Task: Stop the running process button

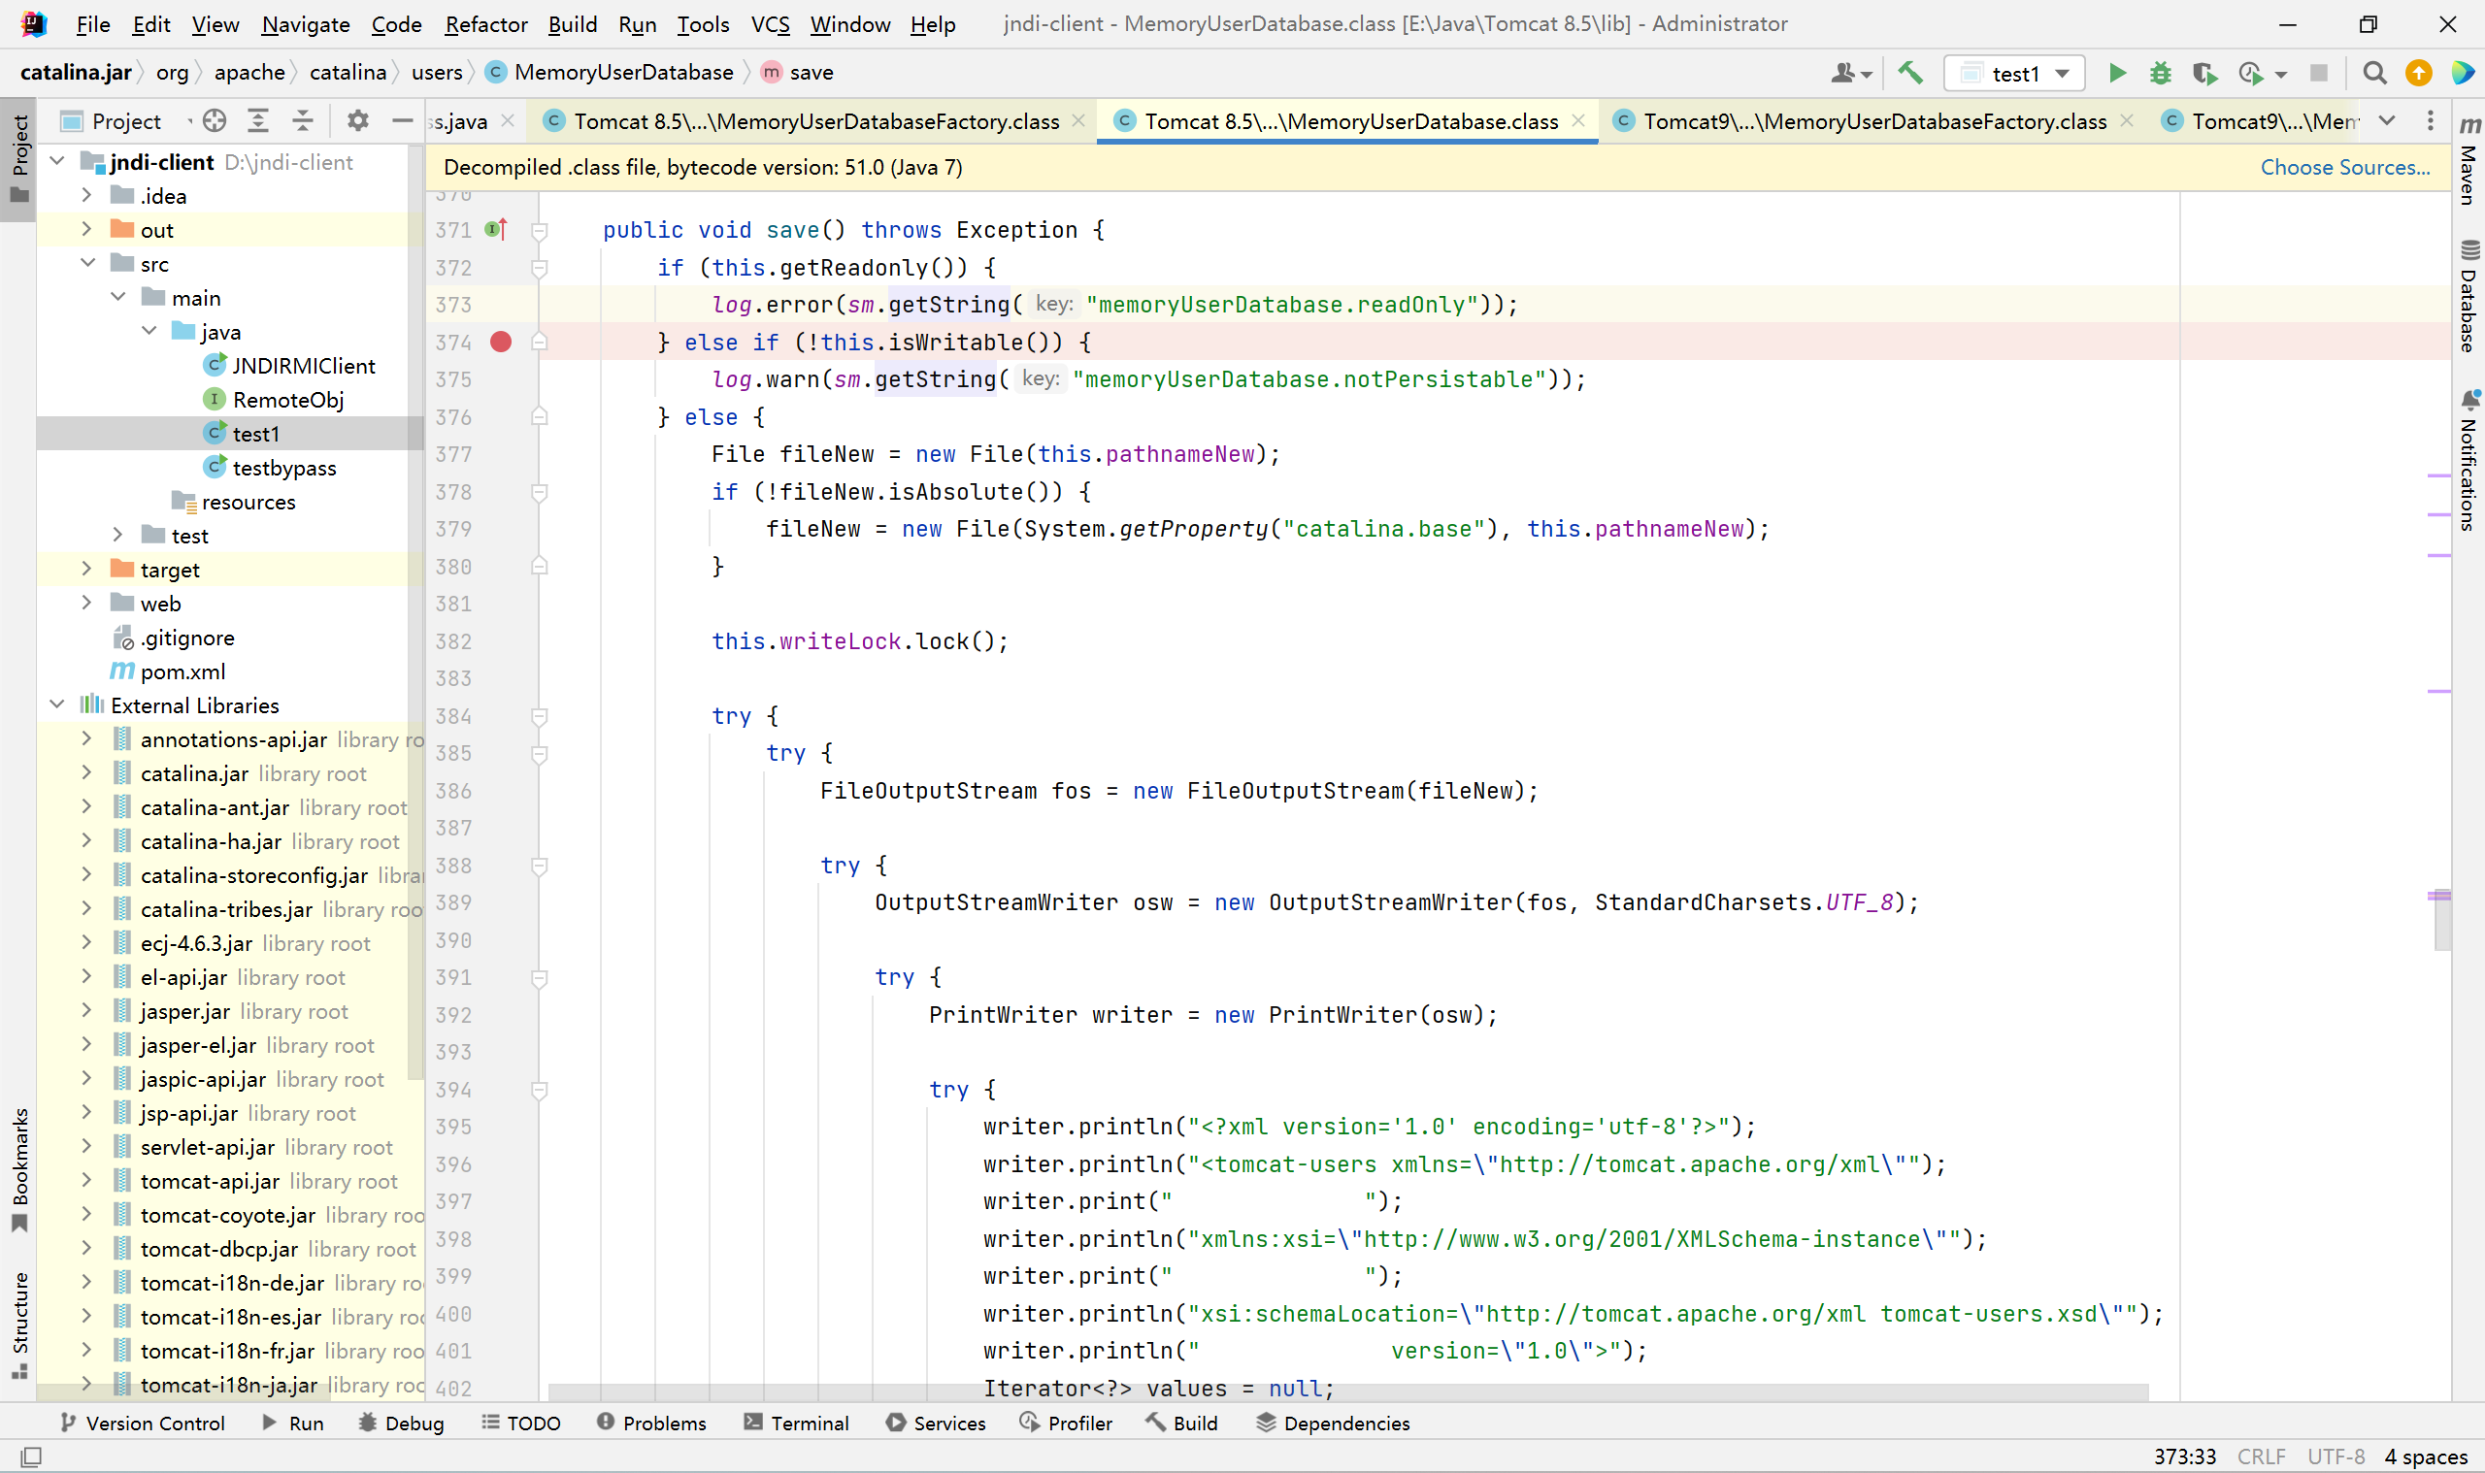Action: click(2319, 73)
